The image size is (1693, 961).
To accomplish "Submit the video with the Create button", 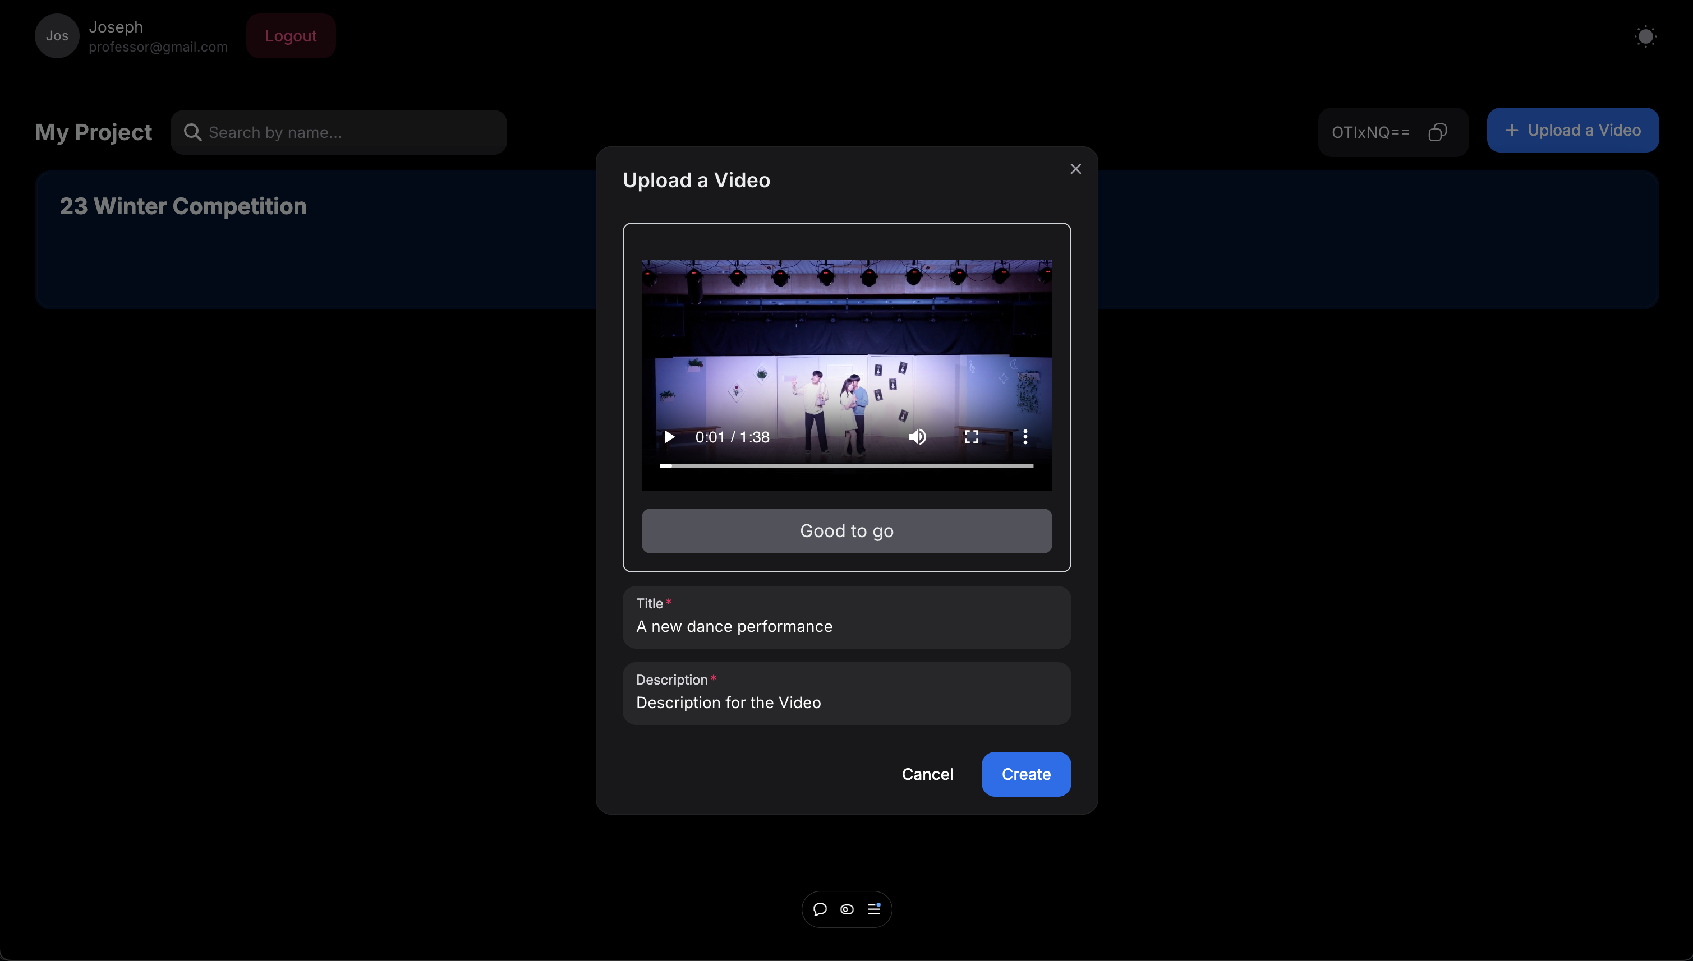I will click(1025, 774).
